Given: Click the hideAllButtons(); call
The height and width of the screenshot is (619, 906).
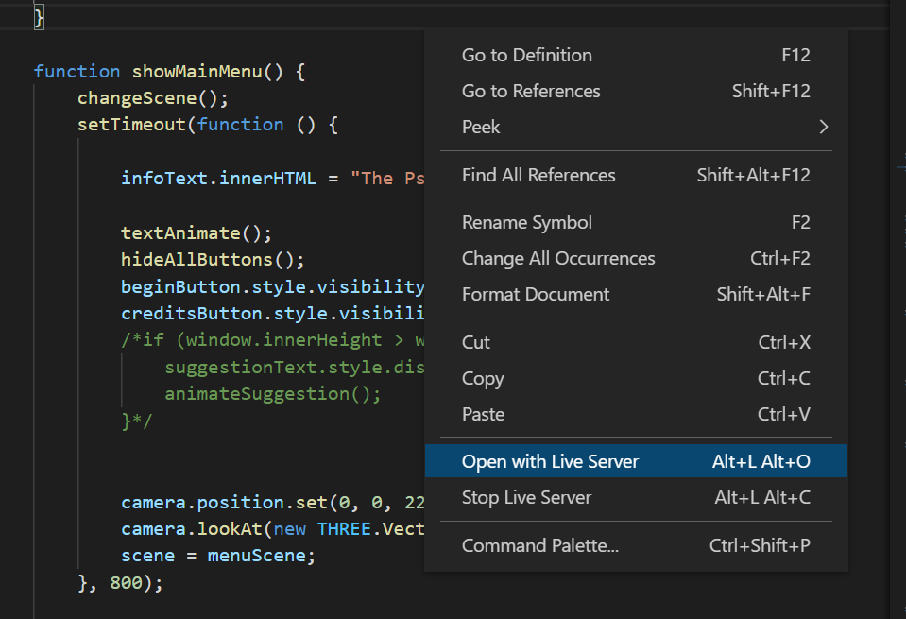Looking at the screenshot, I should (x=213, y=260).
